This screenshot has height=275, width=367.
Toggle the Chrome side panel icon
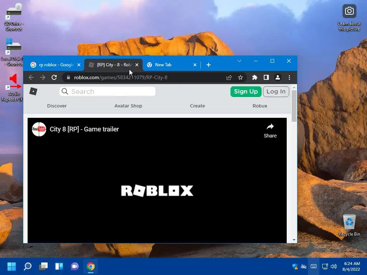click(266, 77)
